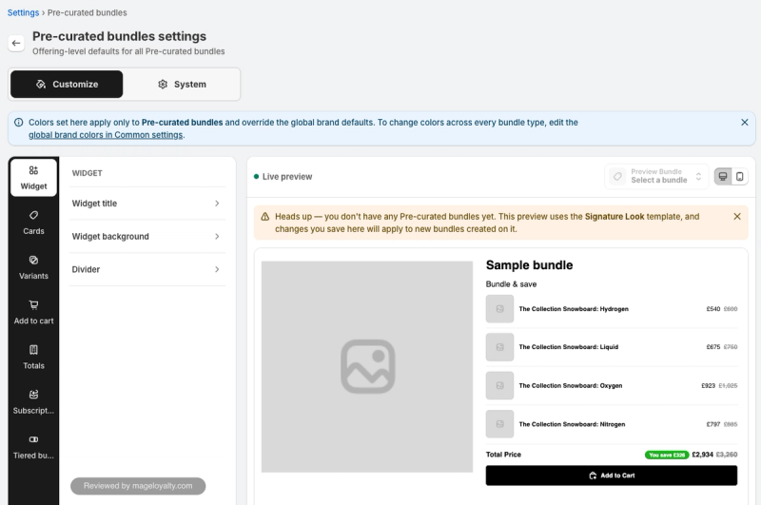Screen dimensions: 761x505
Task: Open the Tiered bundles sidebar section
Action: point(33,447)
